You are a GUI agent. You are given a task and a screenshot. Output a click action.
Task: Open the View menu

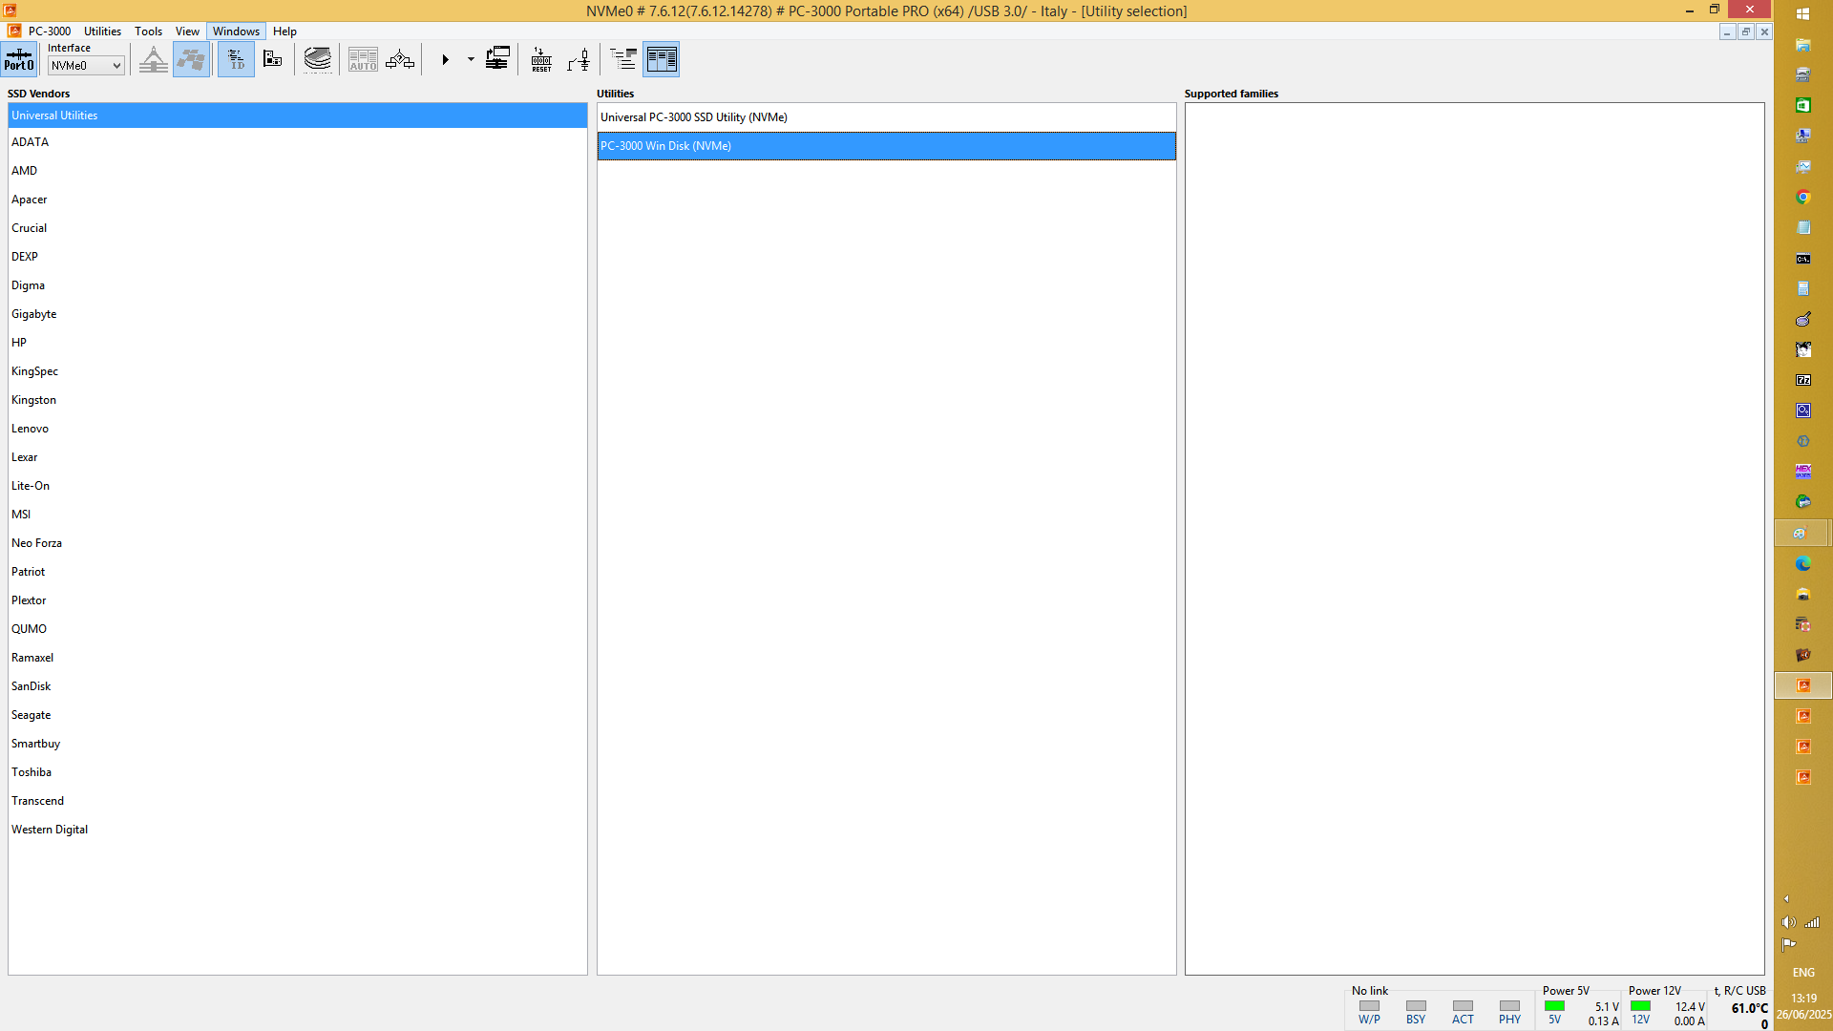187,32
